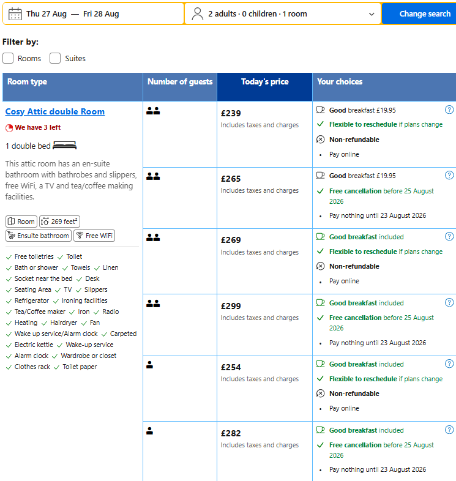Click the 'Thu 27 Aug' check-in date

47,14
